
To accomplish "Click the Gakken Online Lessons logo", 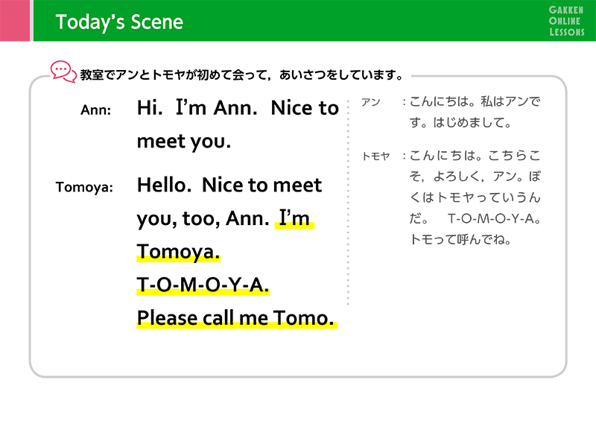I will pyautogui.click(x=566, y=20).
